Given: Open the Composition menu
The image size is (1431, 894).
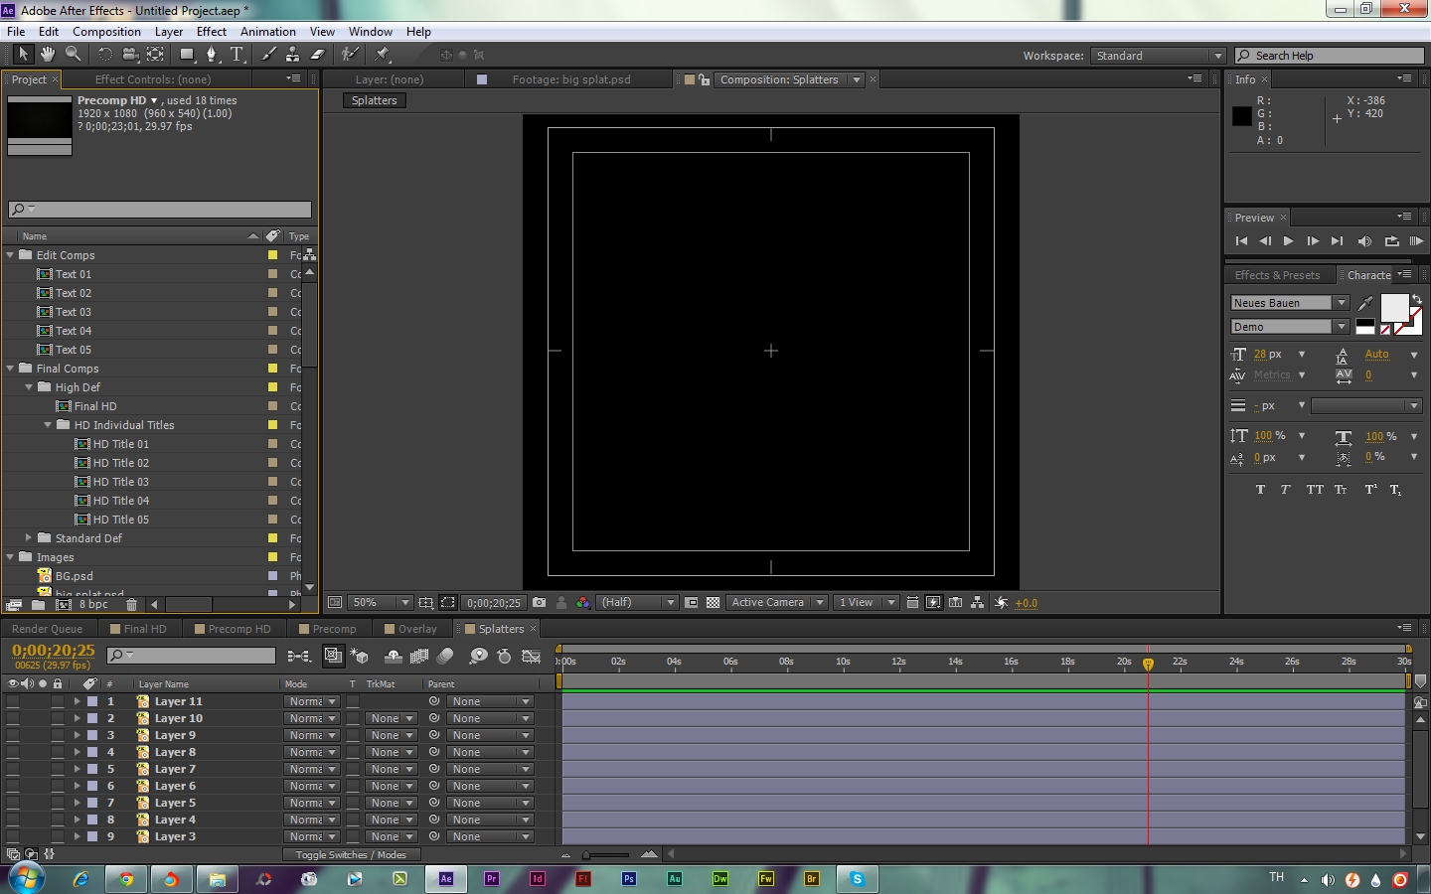Looking at the screenshot, I should [x=106, y=32].
